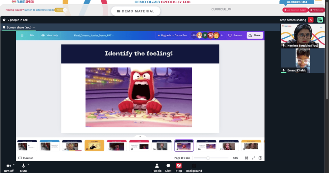Click the 48% zoom level value
This screenshot has height=173, width=329.
pos(236,158)
